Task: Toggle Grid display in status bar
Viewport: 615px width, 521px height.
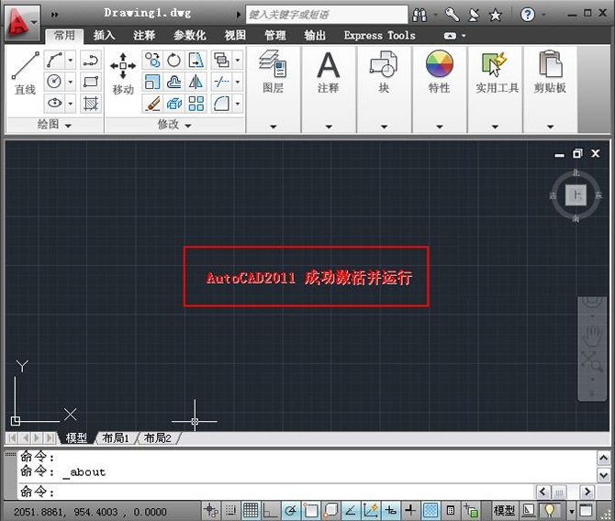Action: (251, 510)
